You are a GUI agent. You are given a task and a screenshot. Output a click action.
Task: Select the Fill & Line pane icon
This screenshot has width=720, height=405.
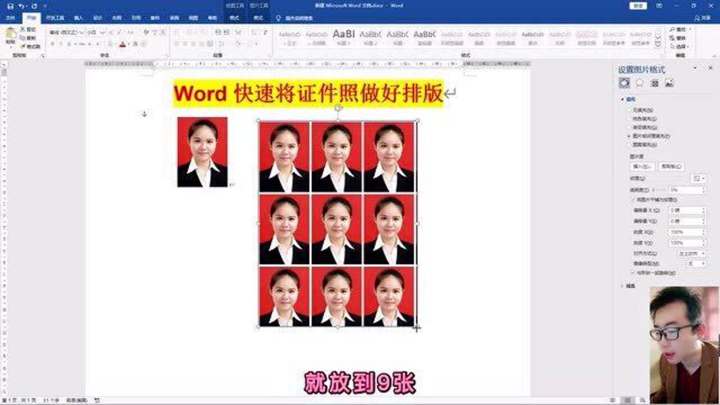624,83
